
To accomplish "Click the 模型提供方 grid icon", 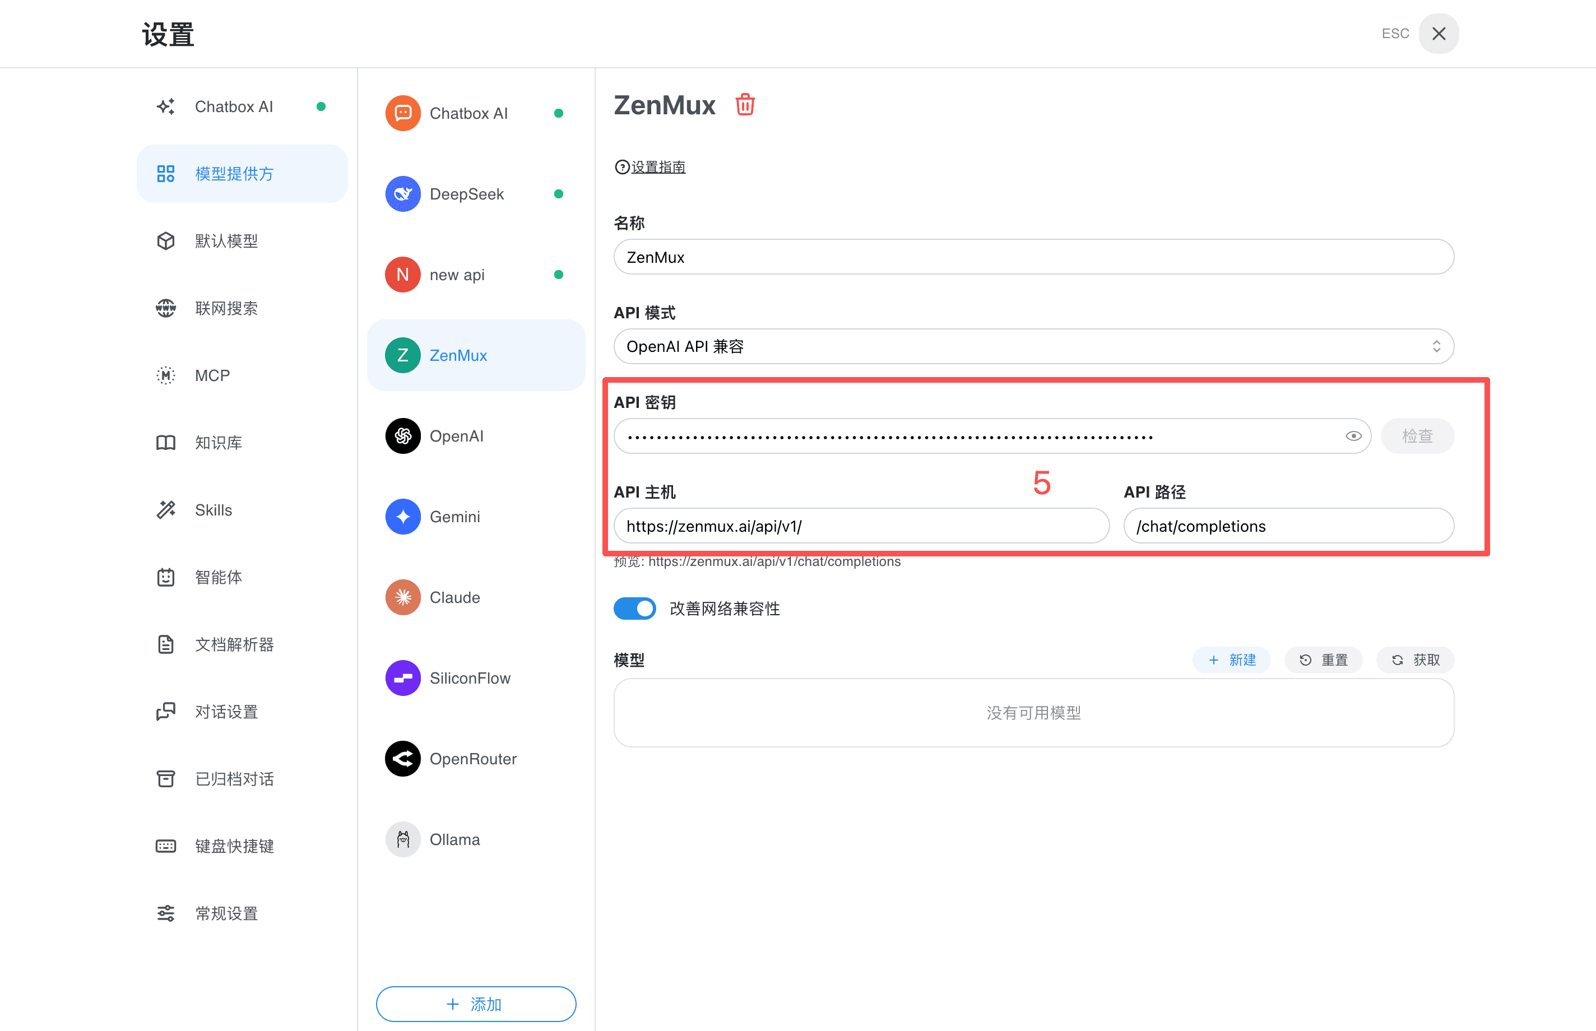I will click(x=165, y=174).
